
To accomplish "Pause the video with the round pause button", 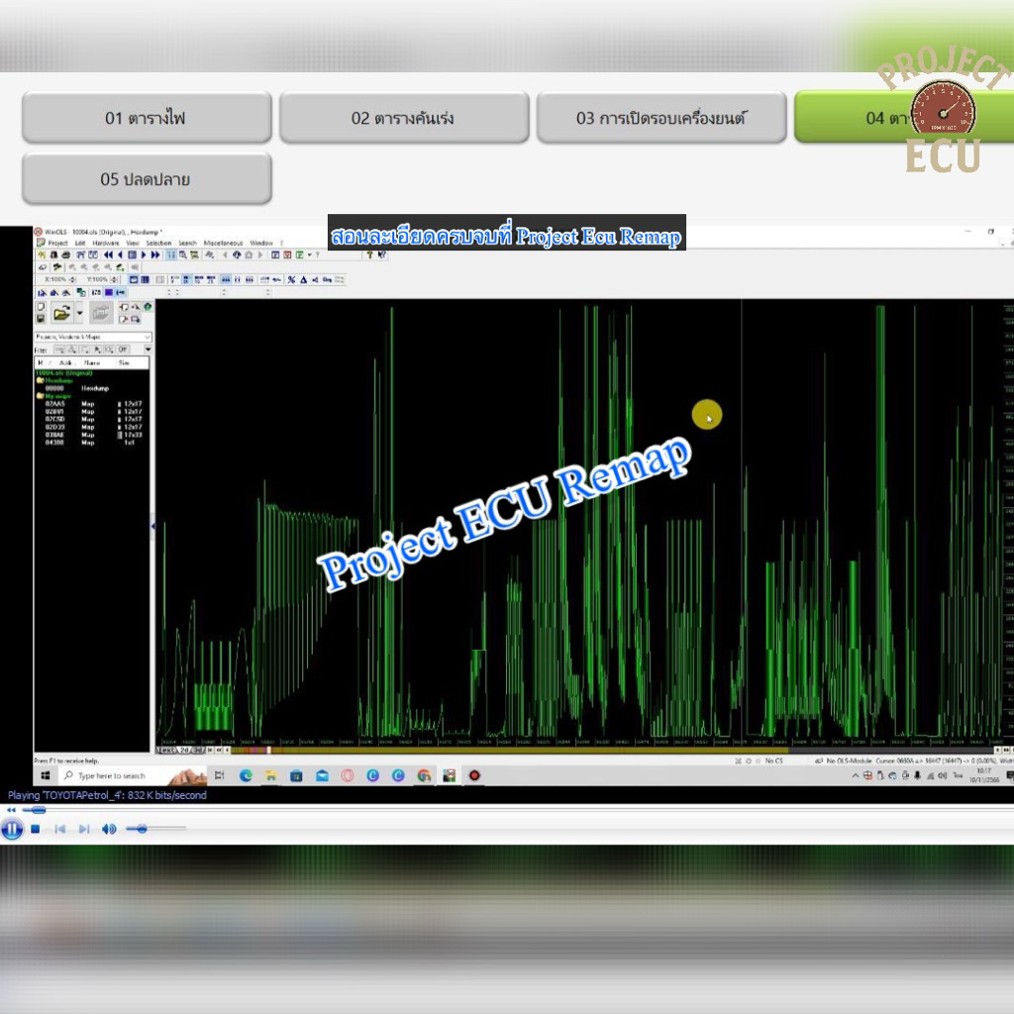I will click(x=12, y=829).
